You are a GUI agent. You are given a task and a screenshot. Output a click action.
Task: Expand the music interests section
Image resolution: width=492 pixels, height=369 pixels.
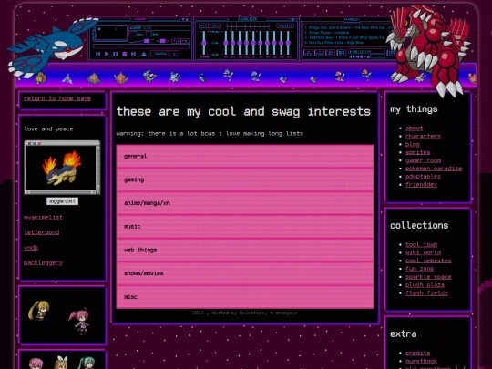tap(245, 227)
